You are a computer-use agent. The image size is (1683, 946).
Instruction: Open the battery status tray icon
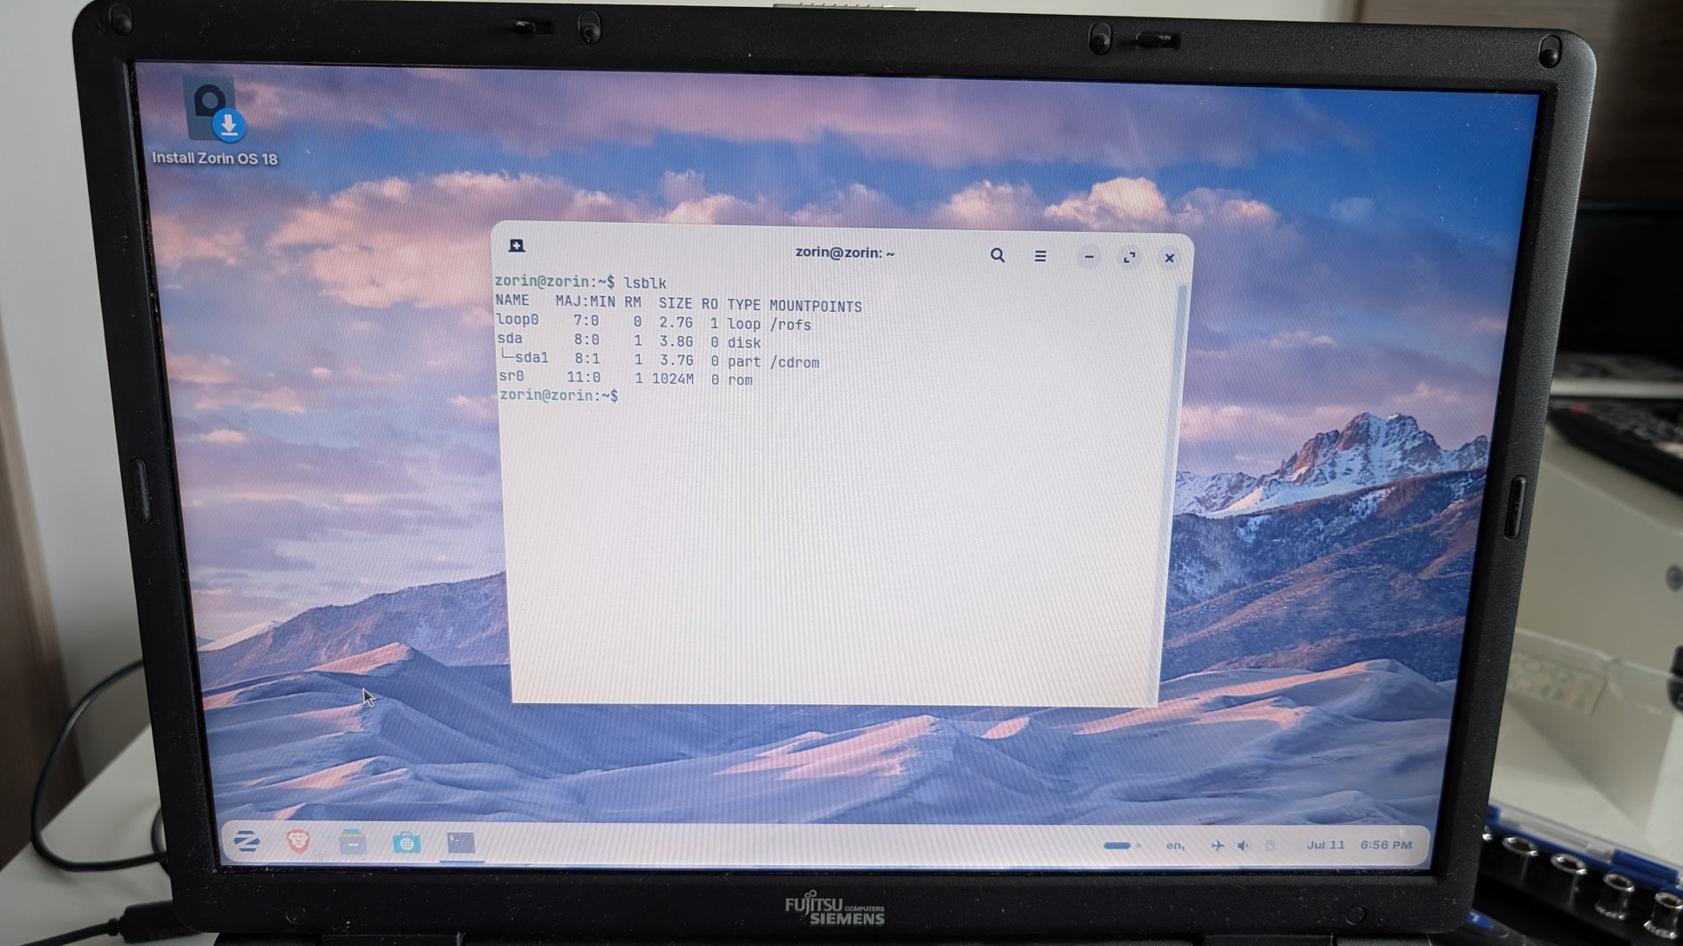pos(1270,845)
